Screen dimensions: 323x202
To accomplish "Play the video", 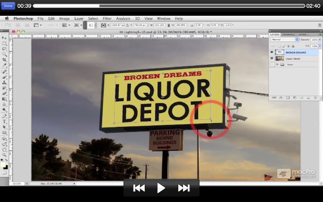I will point(161,188).
